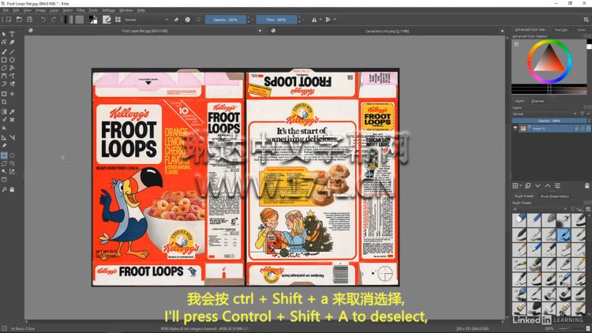Close the Fruit Loops flat.jpg tab

(x=260, y=31)
